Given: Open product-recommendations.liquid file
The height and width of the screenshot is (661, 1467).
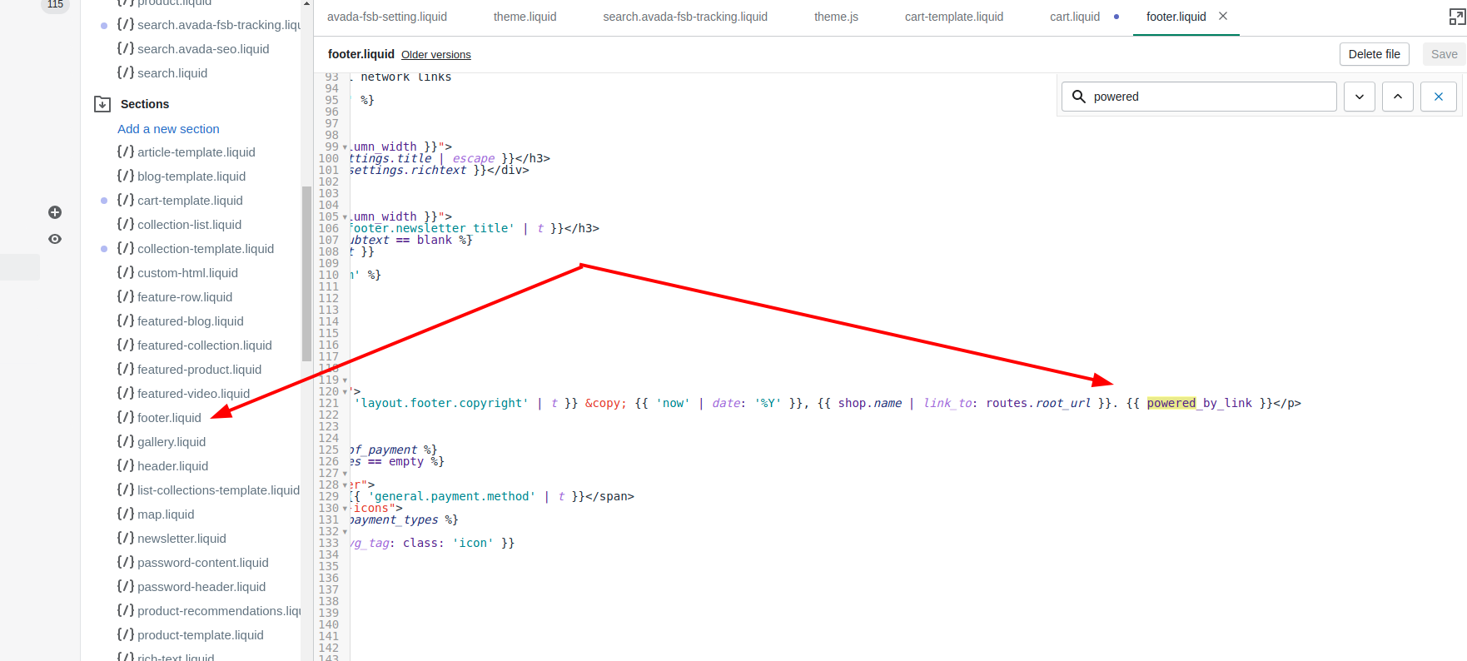Looking at the screenshot, I should click(x=219, y=611).
